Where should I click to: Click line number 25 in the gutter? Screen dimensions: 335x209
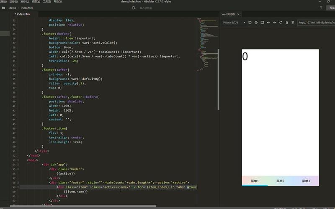point(14,34)
